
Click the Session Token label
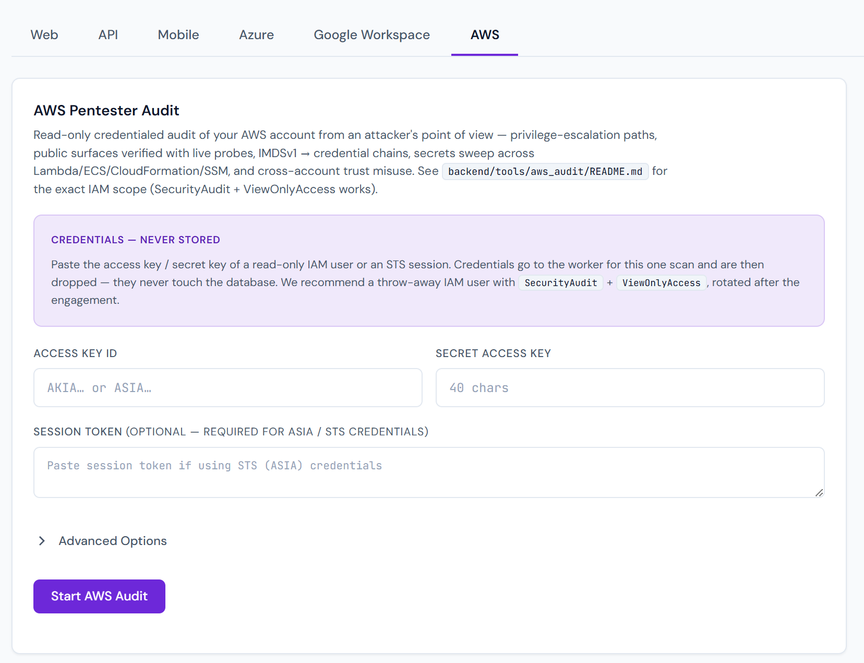(x=231, y=432)
